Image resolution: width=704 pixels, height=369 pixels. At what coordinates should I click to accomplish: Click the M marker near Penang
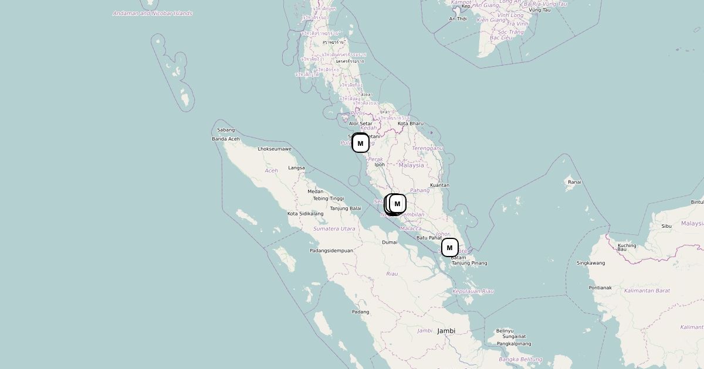[x=360, y=143]
